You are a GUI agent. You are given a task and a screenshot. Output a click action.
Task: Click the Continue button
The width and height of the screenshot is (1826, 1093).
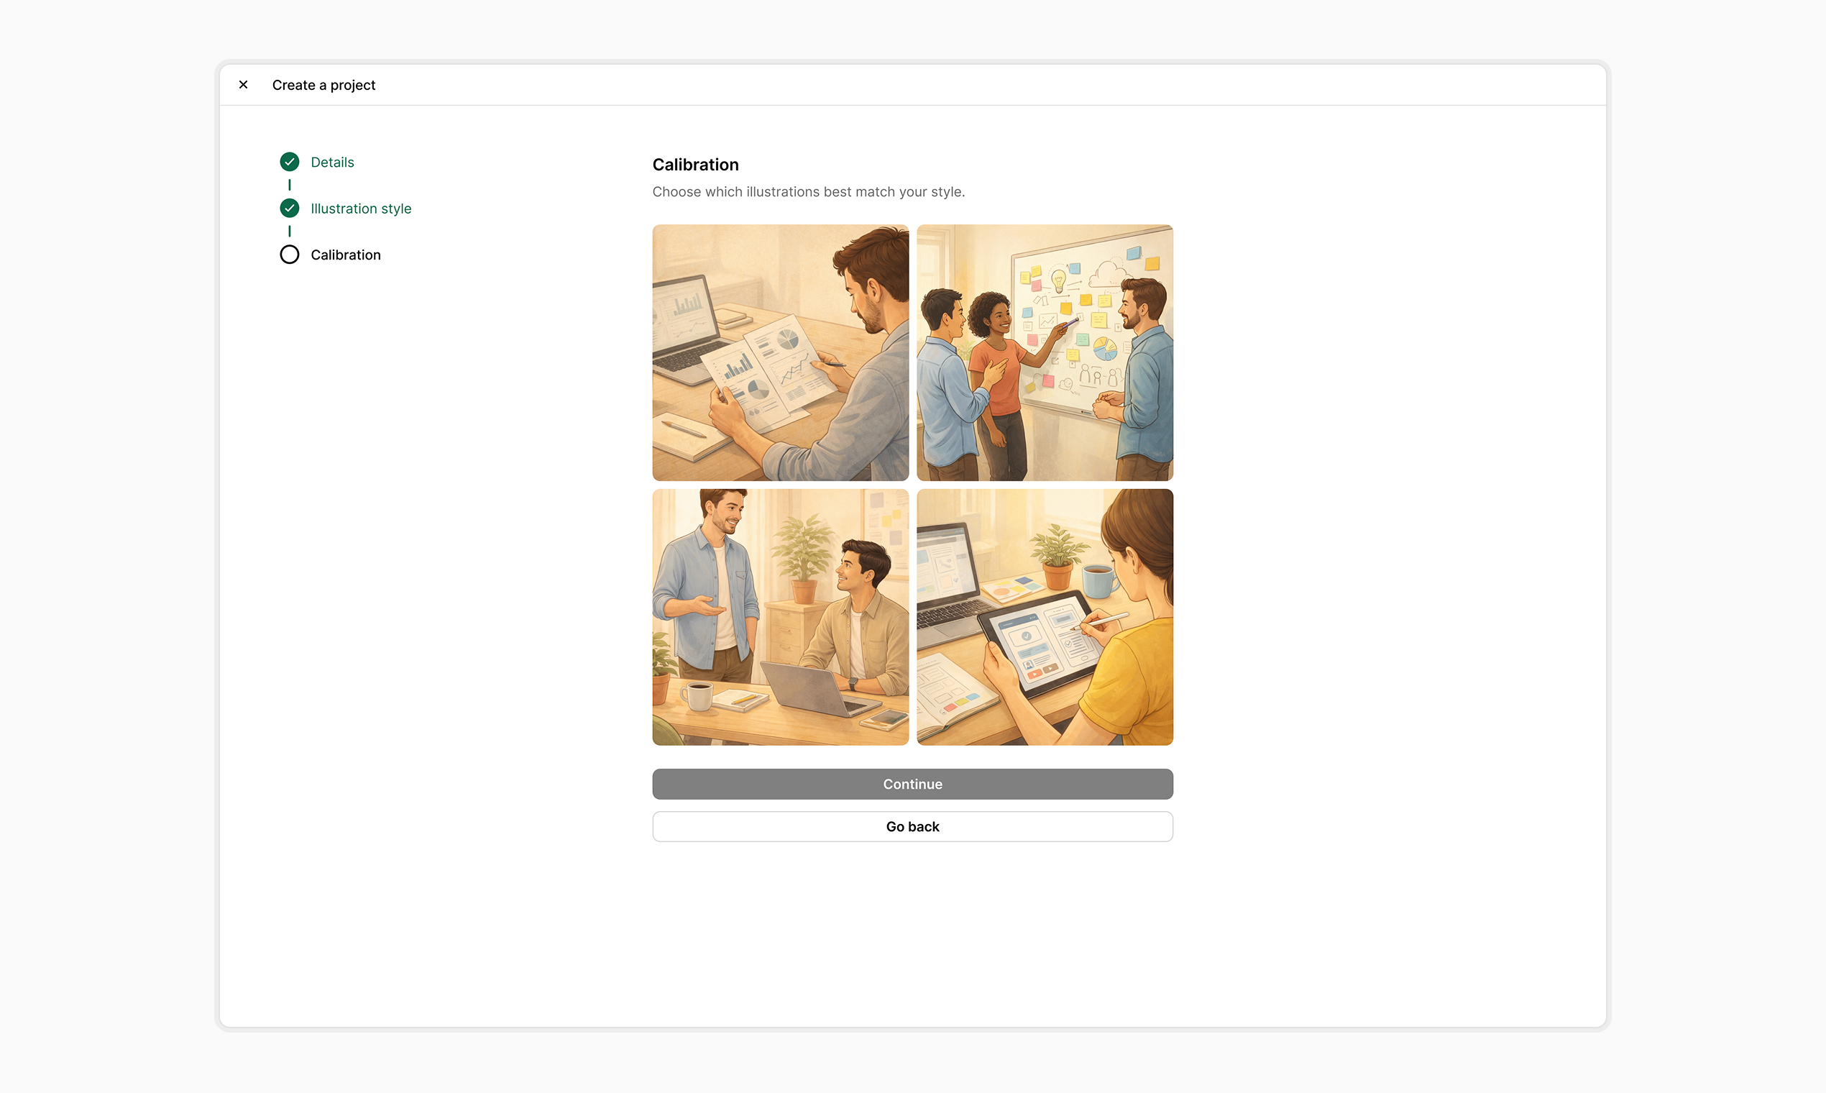pyautogui.click(x=912, y=784)
